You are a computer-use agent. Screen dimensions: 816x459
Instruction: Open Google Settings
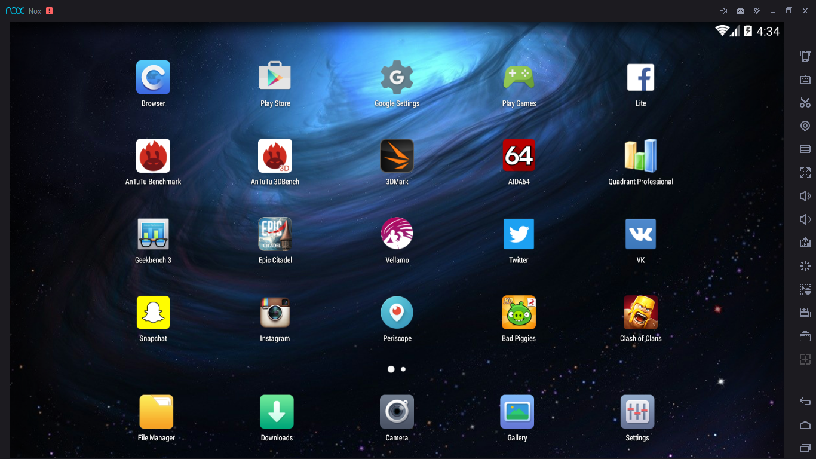tap(397, 78)
